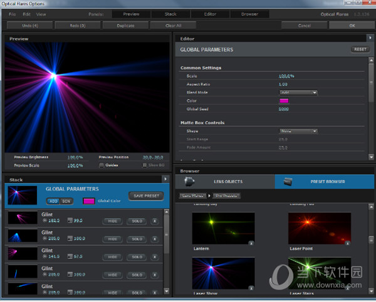Click the down arrow of the Stack scrollbar

pyautogui.click(x=167, y=291)
